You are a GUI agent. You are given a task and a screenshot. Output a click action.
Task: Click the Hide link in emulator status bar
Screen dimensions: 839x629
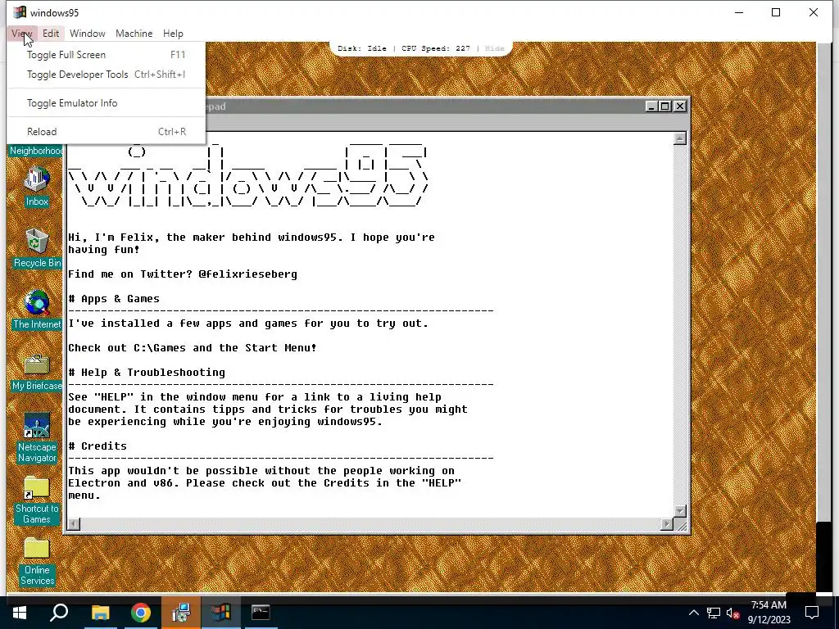[494, 48]
